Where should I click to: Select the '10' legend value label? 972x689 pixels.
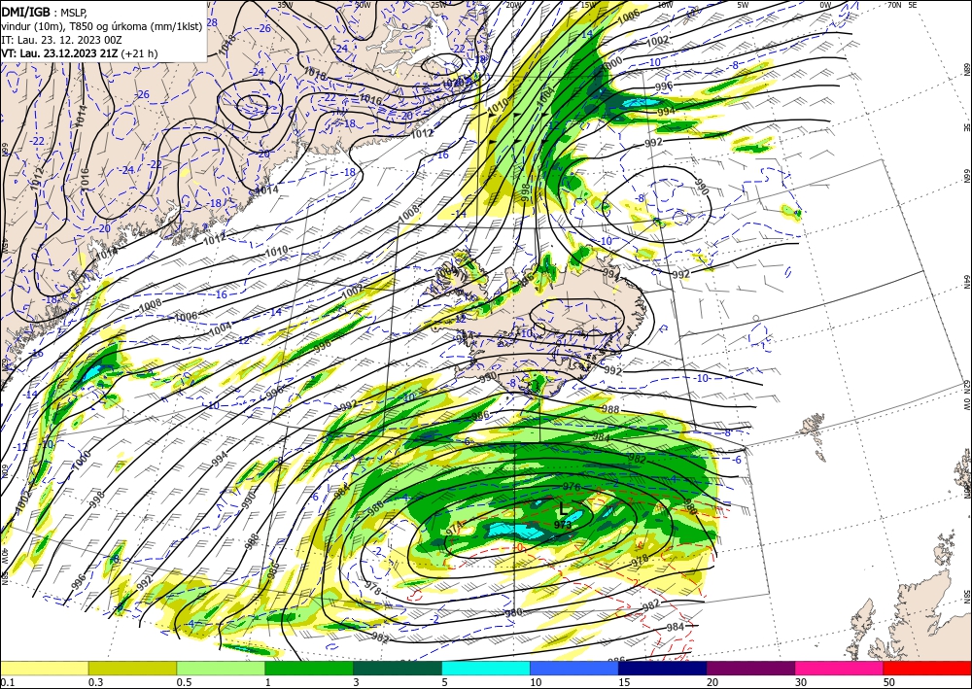[536, 682]
